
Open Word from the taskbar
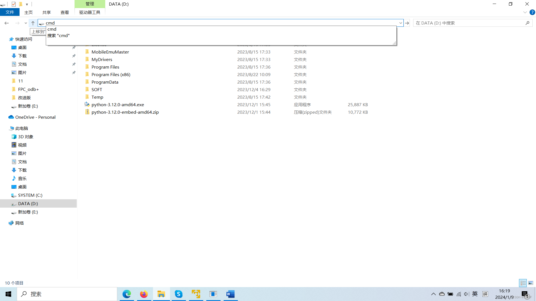coord(230,294)
